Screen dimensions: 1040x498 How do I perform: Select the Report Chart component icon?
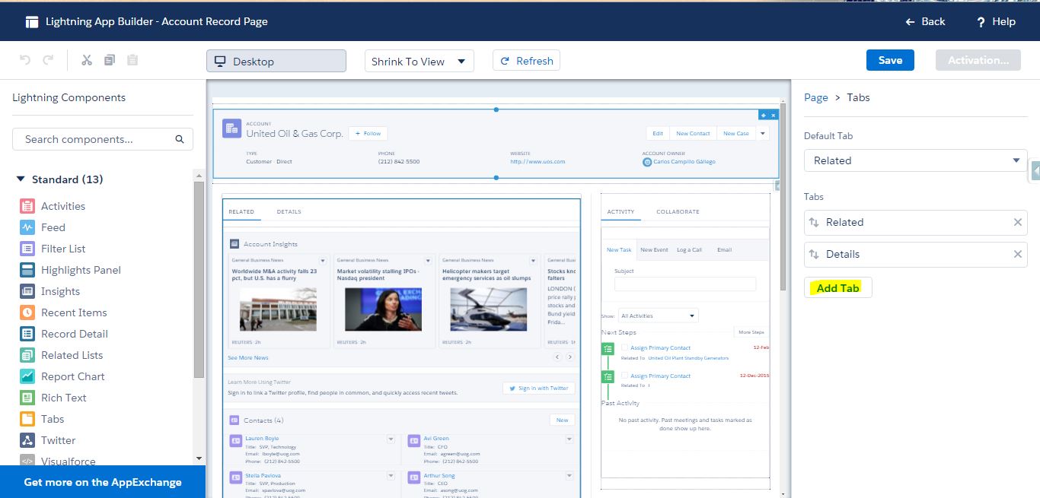click(x=27, y=376)
